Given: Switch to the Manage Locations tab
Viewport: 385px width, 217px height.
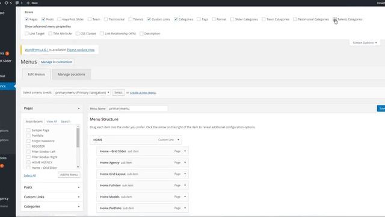Looking at the screenshot, I should click(72, 74).
